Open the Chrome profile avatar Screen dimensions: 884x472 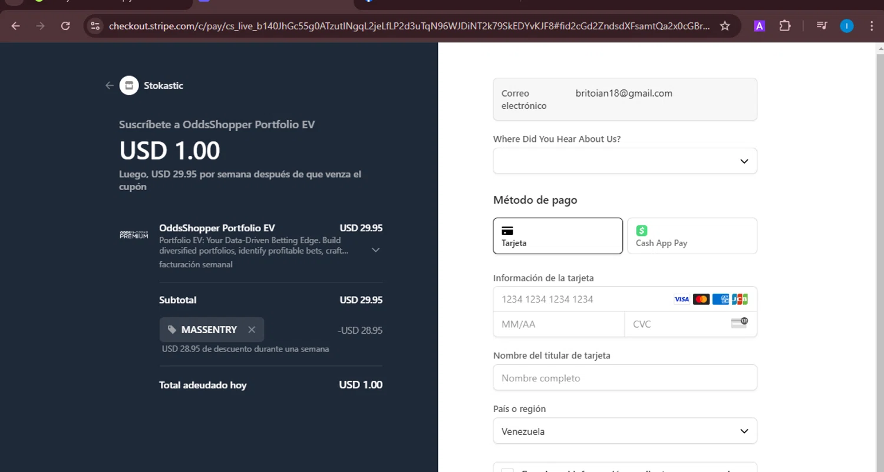click(x=847, y=26)
